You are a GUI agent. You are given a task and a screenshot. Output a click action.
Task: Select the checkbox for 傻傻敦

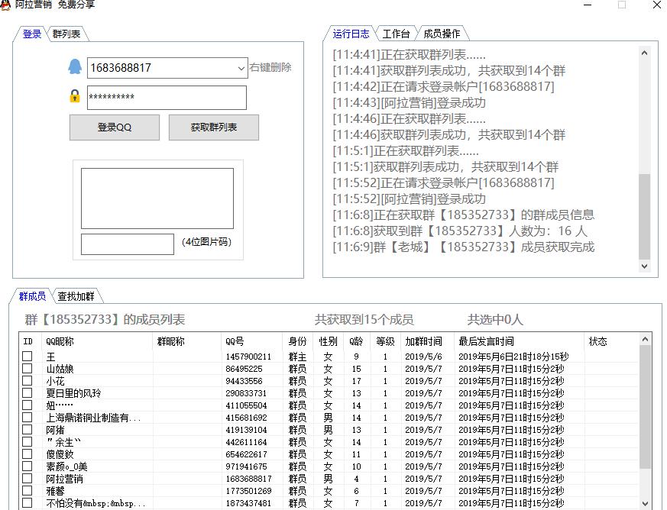[28, 454]
